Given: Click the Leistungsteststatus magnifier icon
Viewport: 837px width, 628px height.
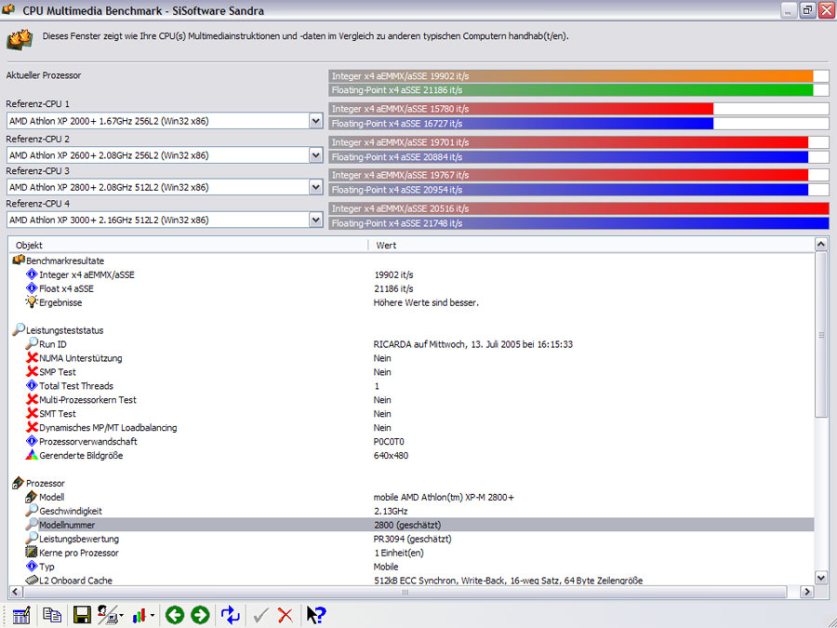Looking at the screenshot, I should [x=19, y=329].
